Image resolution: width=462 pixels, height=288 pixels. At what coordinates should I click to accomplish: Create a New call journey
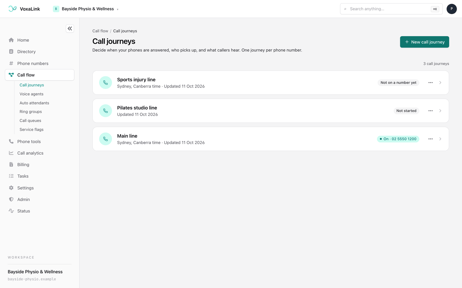click(x=424, y=42)
